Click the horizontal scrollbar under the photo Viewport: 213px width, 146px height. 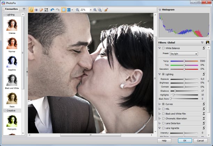pyautogui.click(x=90, y=135)
